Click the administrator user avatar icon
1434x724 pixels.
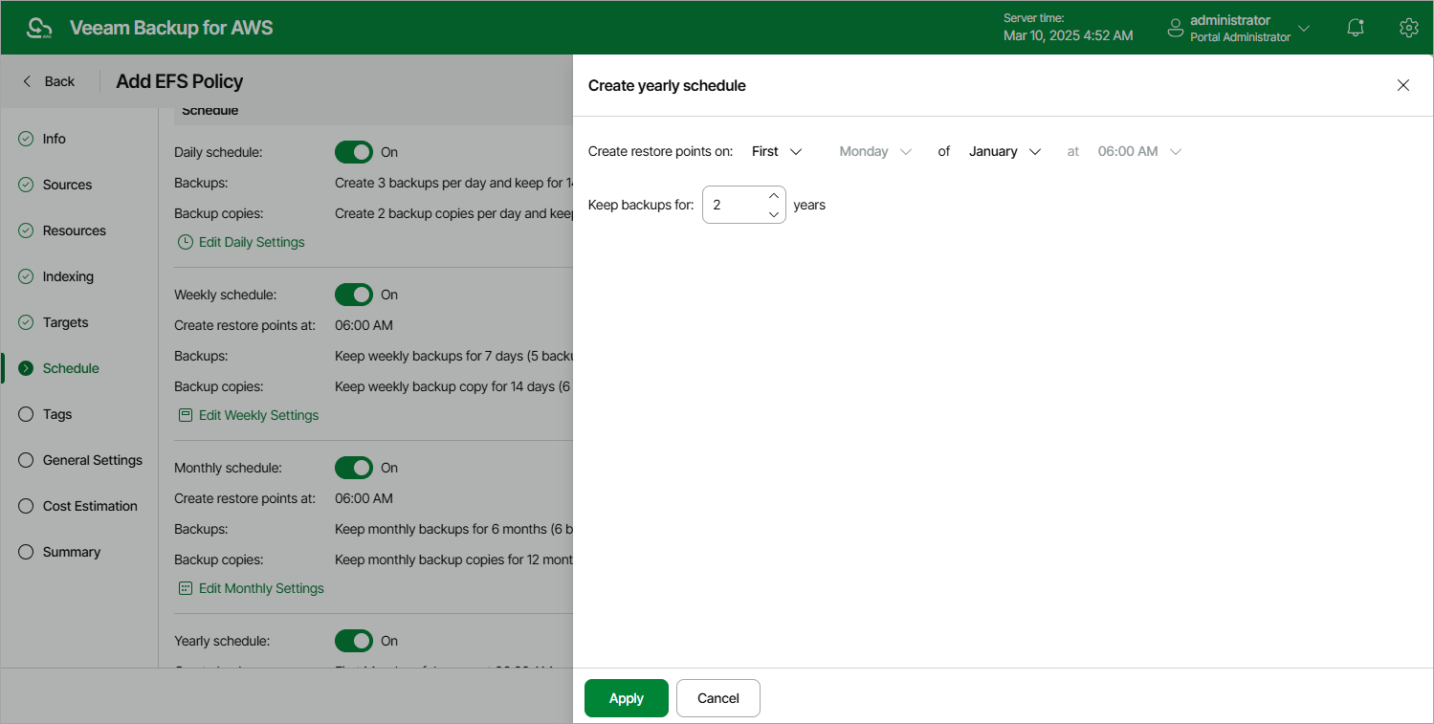pyautogui.click(x=1176, y=29)
